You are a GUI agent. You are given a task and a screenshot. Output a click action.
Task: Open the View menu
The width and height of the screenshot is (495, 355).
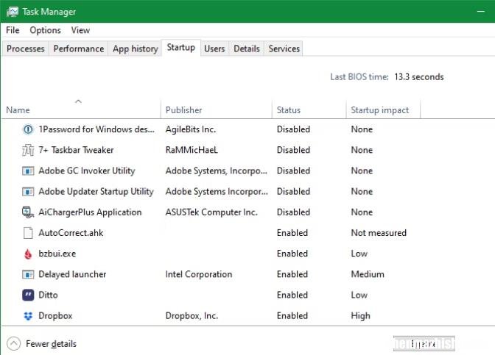point(80,30)
